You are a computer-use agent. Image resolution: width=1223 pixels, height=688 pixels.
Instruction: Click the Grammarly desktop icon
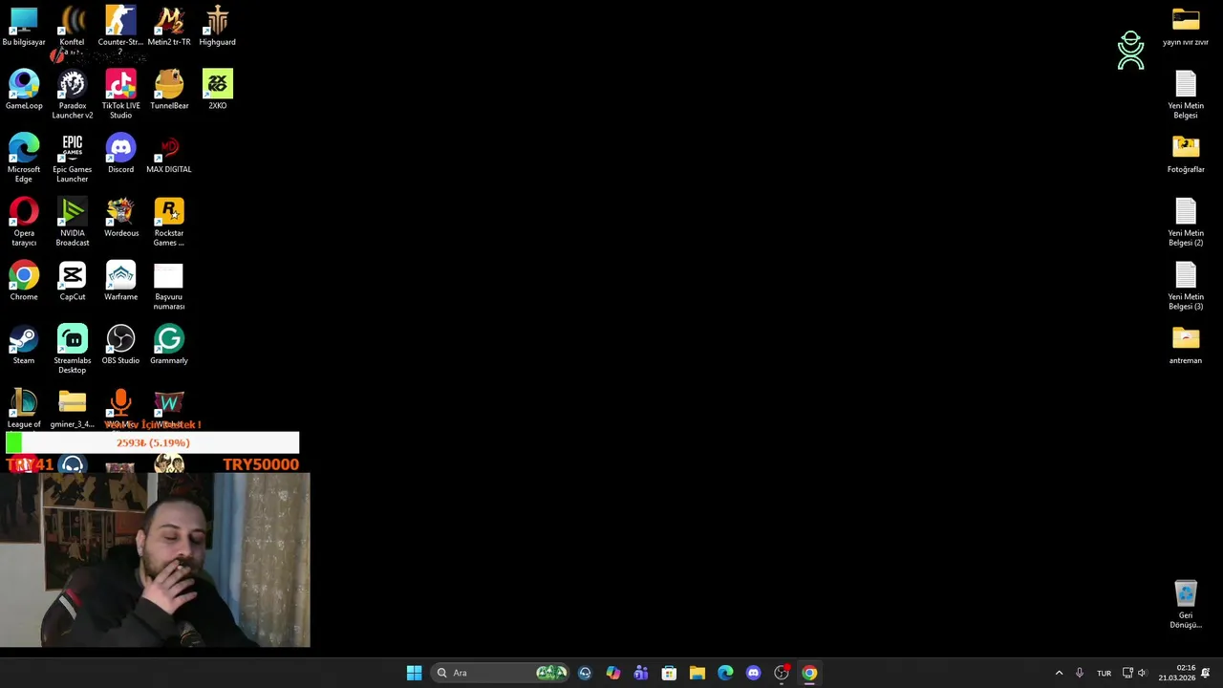[x=169, y=345]
